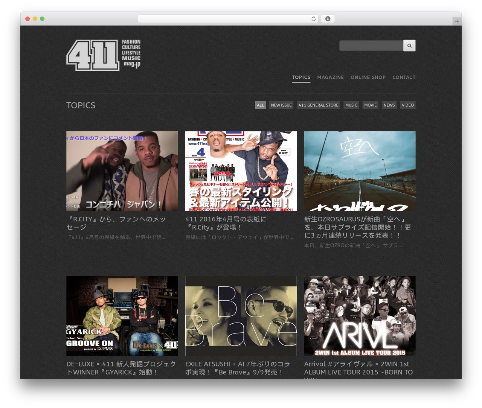This screenshot has height=408, width=482.
Task: Select the ALL filter tag
Action: 260,105
